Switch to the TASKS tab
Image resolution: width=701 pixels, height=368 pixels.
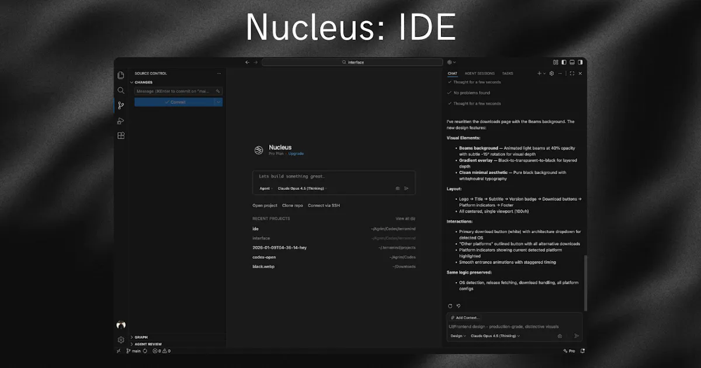pyautogui.click(x=508, y=74)
